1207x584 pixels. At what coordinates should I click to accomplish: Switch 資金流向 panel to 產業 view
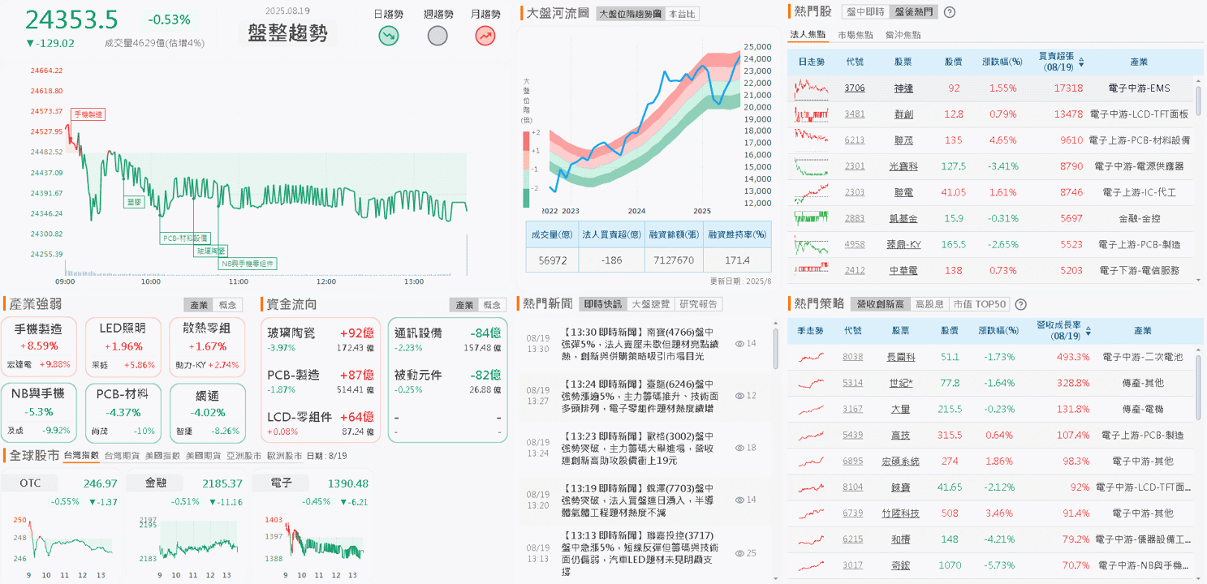pyautogui.click(x=464, y=305)
